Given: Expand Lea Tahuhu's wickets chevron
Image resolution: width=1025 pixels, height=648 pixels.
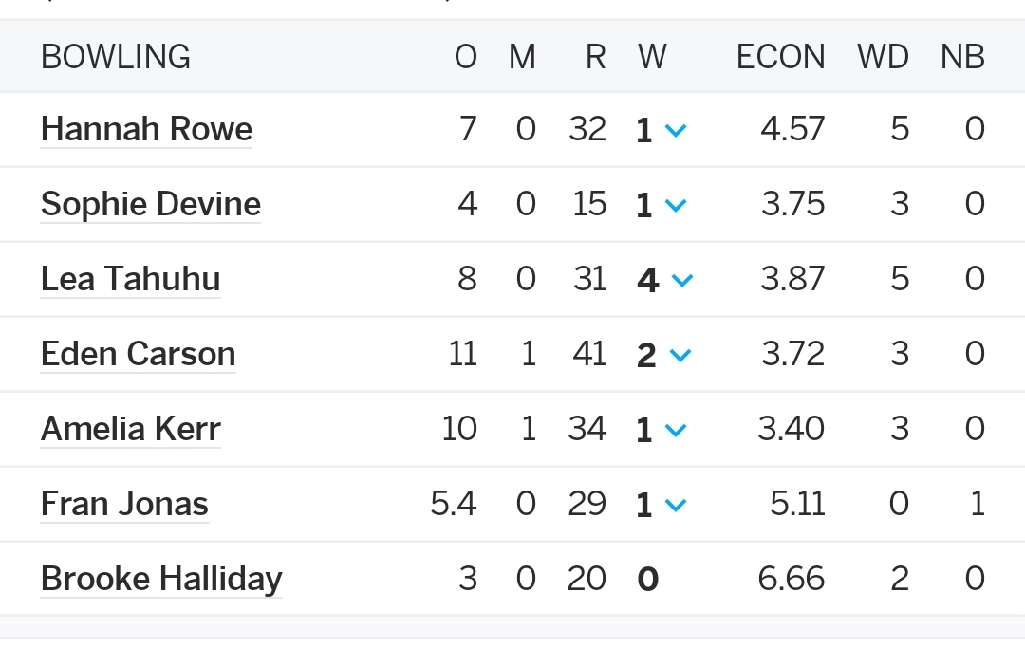Looking at the screenshot, I should pos(681,280).
